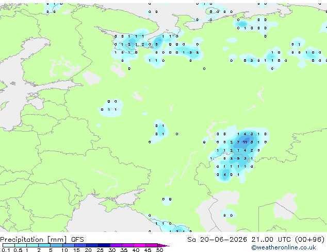Click the '7' precipitation value beside the 11
The image size is (327, 252).
coord(238,142)
